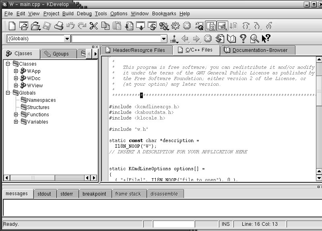Click the magnifier Search help icon
The height and width of the screenshot is (231, 322).
point(254,39)
